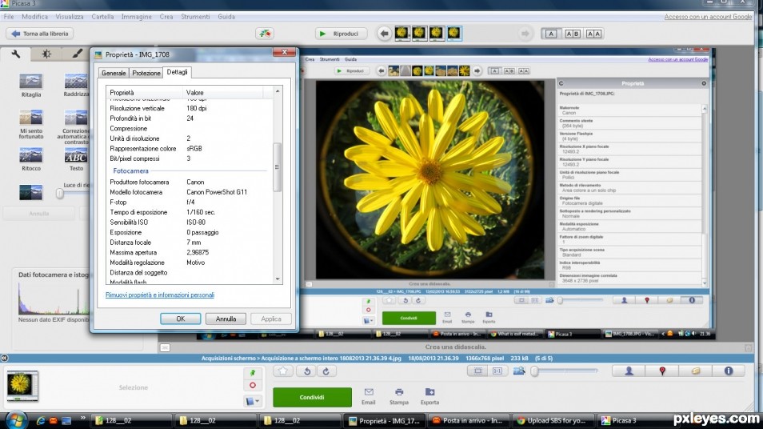
Task: Go to next photo arrow
Action: tap(525, 34)
